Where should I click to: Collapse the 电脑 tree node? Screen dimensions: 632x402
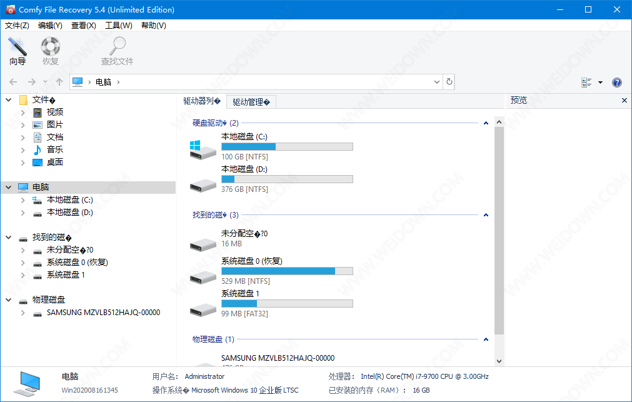pyautogui.click(x=9, y=187)
